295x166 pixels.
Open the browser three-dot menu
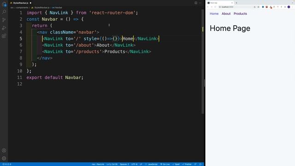click(x=293, y=7)
